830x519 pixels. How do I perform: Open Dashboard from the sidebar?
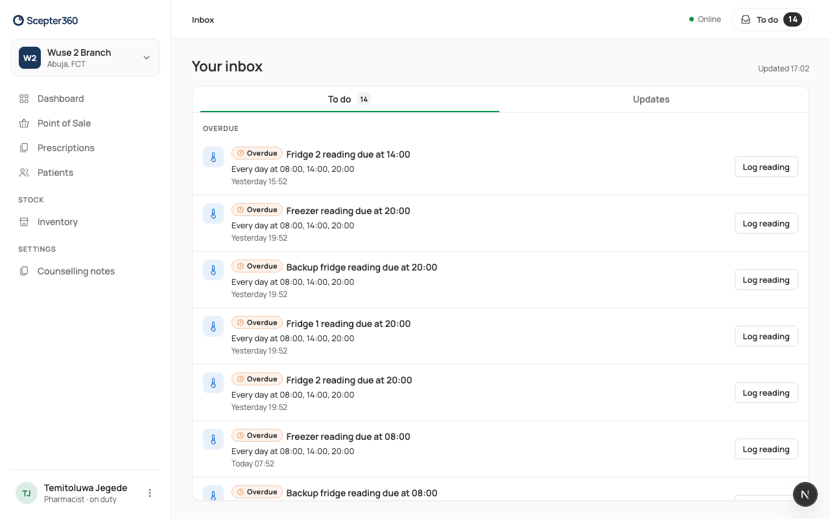85,99
